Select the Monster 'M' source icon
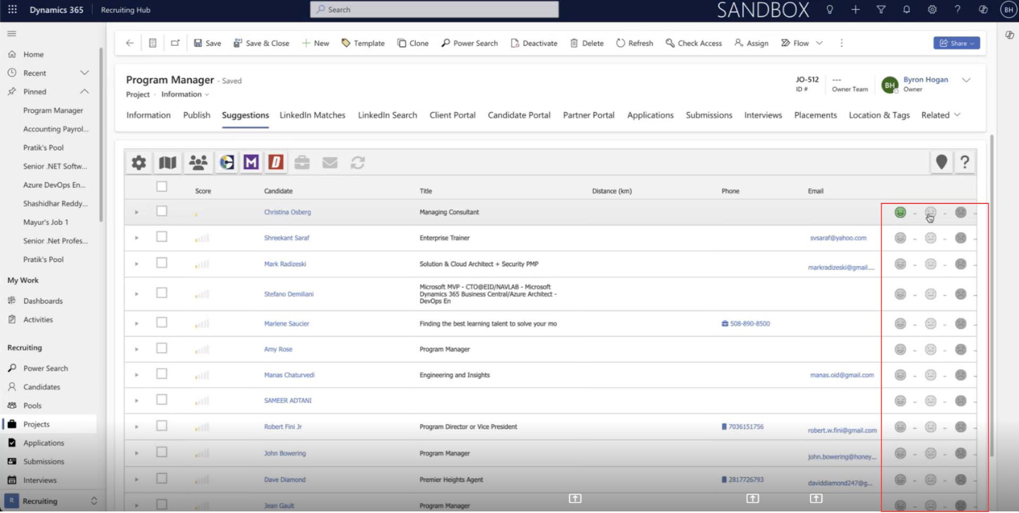Screen dimensions: 1019x513 (251, 163)
